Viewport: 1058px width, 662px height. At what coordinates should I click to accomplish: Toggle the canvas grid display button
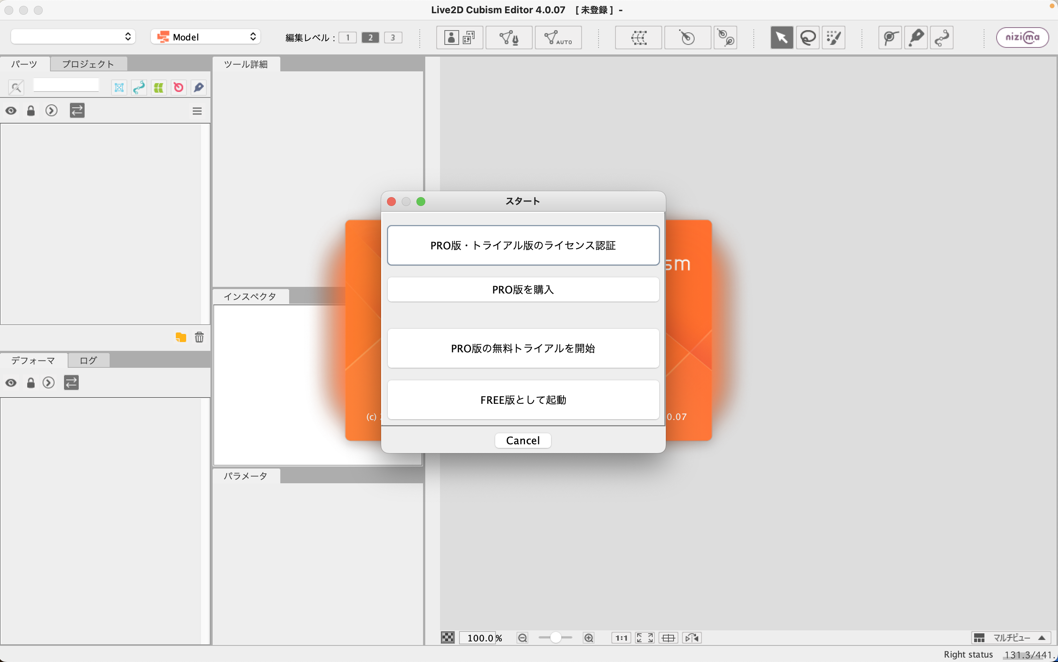668,638
